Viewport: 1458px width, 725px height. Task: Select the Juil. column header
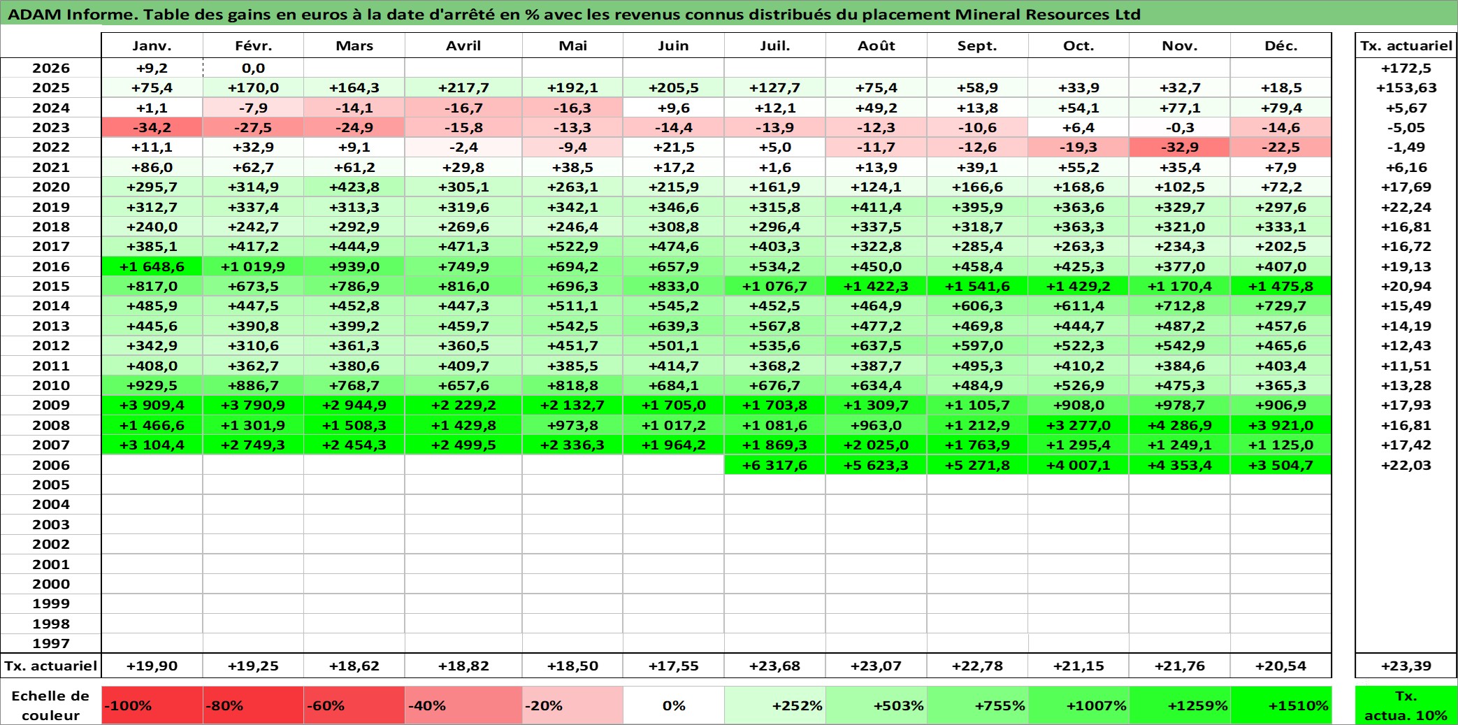pyautogui.click(x=774, y=45)
